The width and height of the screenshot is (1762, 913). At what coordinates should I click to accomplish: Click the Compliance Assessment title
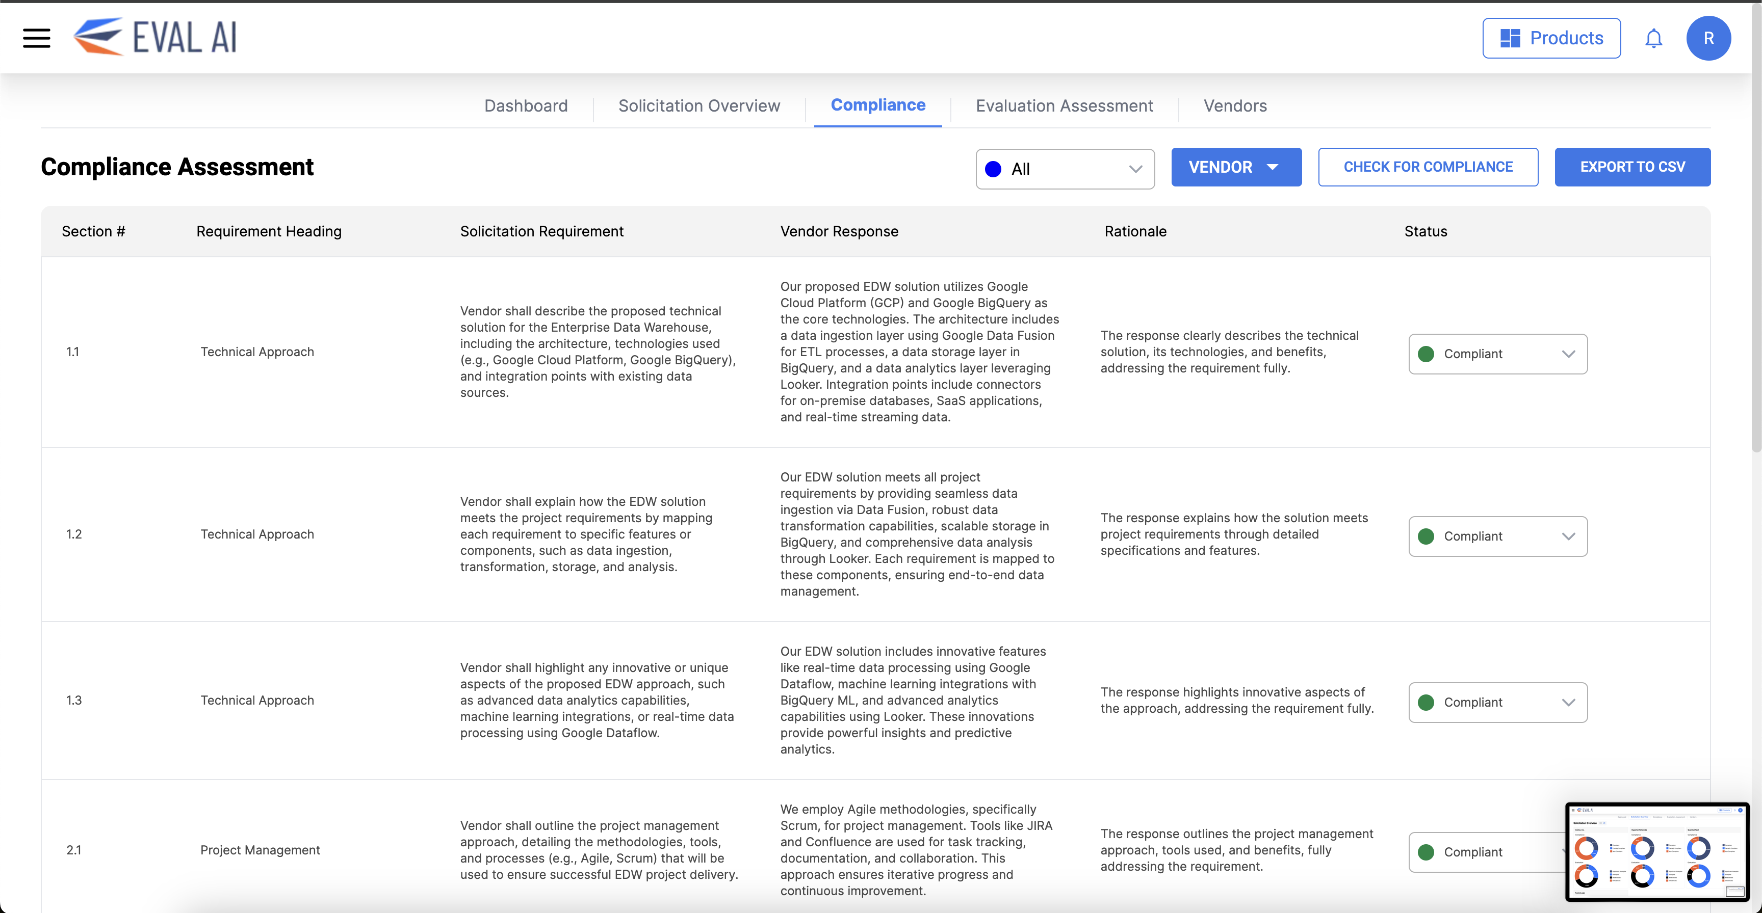click(177, 167)
